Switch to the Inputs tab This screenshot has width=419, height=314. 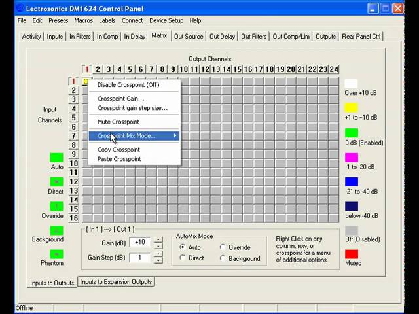point(54,37)
